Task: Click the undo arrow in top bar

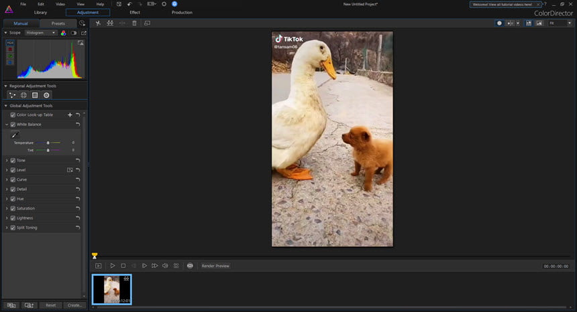Action: (129, 4)
